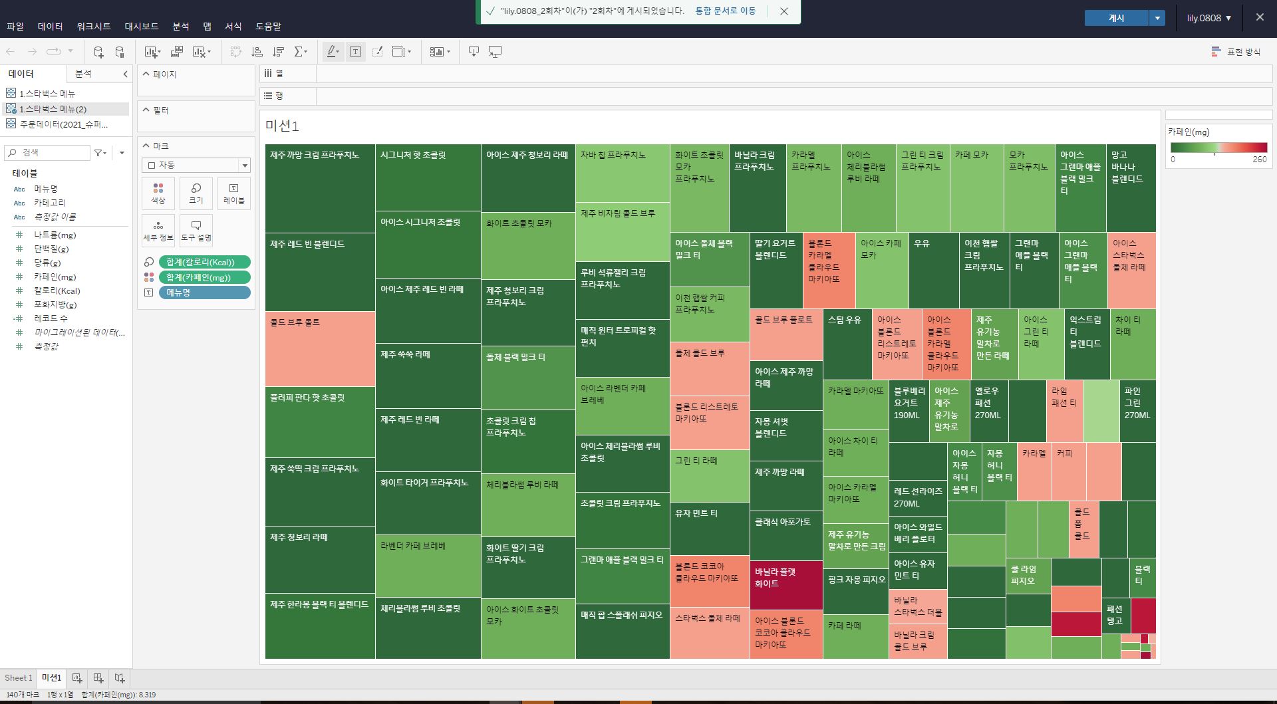Click the 게시 publish button

(1116, 18)
